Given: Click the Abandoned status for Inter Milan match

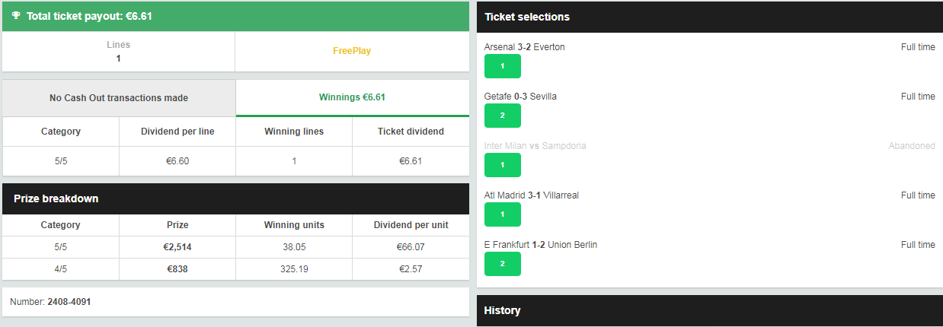Looking at the screenshot, I should [x=911, y=146].
